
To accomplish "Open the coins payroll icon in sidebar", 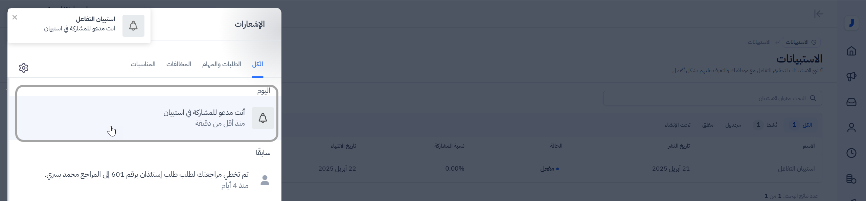I will coord(851,179).
